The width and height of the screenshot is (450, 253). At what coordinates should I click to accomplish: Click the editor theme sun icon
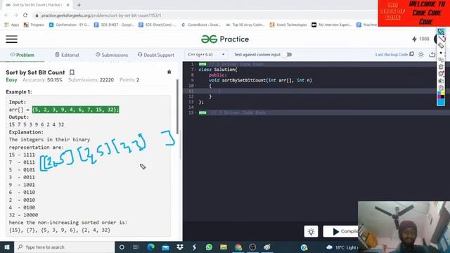click(421, 55)
